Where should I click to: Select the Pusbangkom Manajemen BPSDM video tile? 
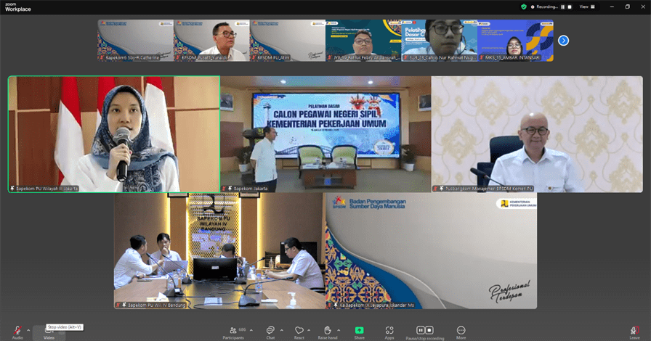point(537,134)
